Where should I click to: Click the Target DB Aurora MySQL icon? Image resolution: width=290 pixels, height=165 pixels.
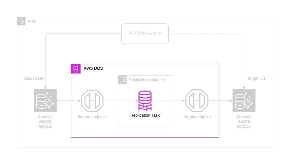coord(244,101)
